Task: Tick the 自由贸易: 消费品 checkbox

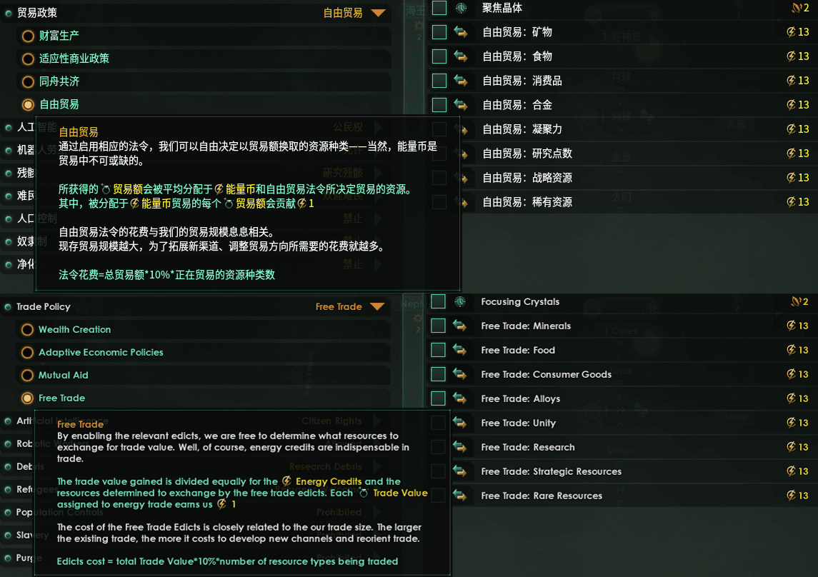Action: tap(439, 81)
